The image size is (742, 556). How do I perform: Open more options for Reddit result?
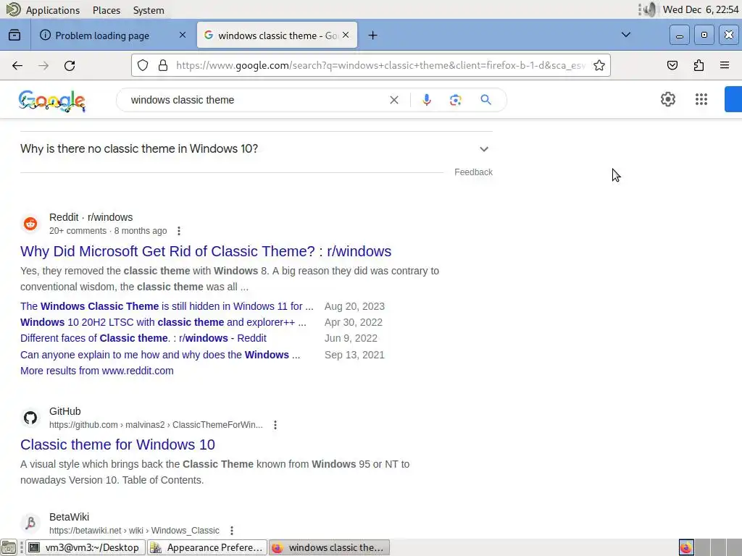point(179,231)
